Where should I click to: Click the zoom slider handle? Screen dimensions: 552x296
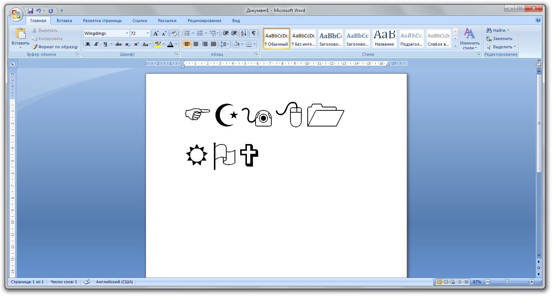(x=507, y=282)
